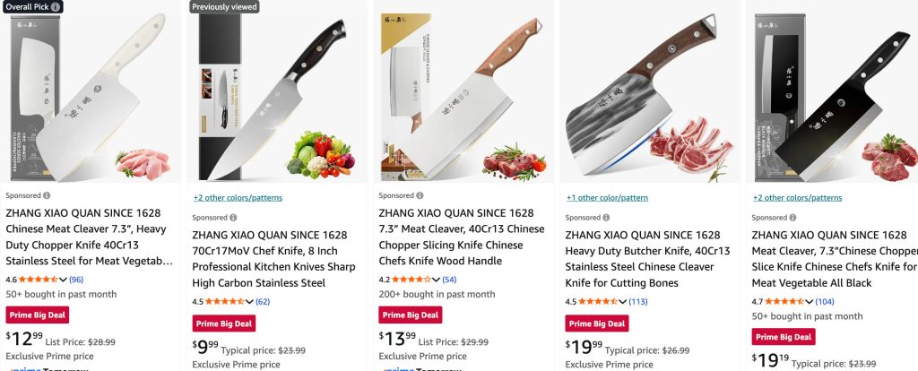Expand rating dropdown arrow for 8 Inch Chef Knife
The width and height of the screenshot is (918, 371).
tap(250, 301)
